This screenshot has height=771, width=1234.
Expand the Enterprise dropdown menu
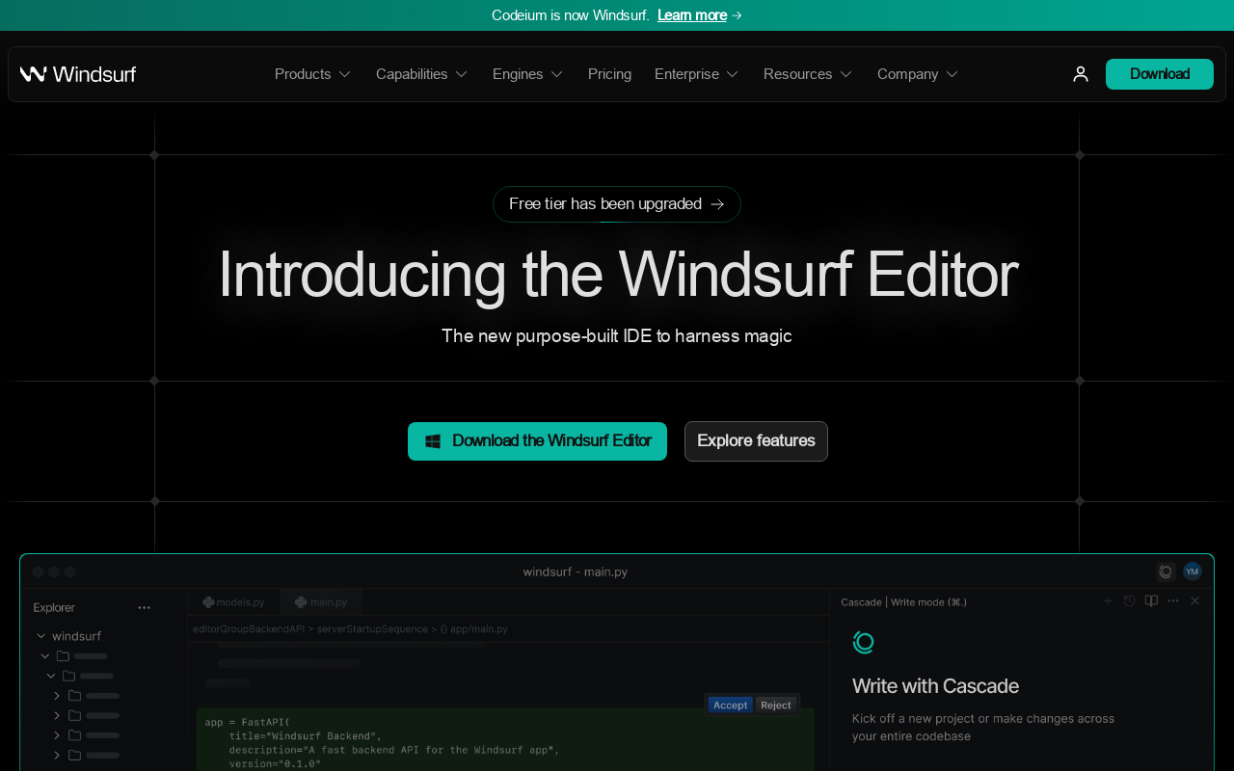(x=696, y=74)
